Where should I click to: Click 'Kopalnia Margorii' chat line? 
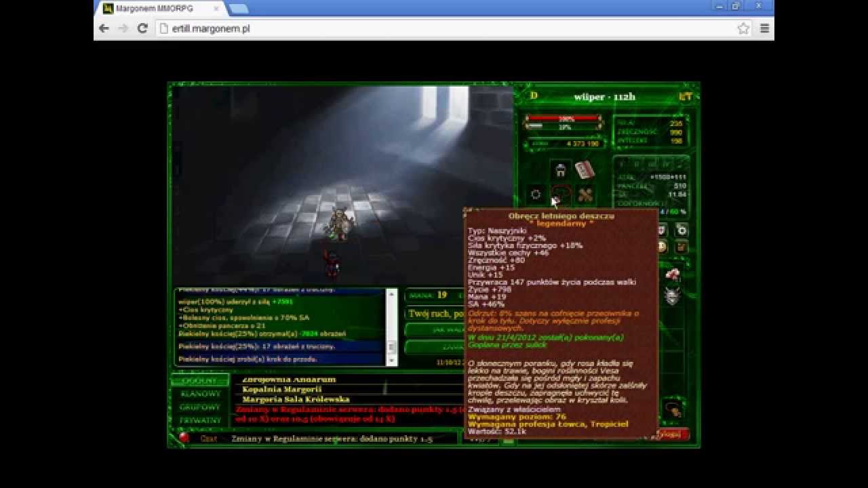pyautogui.click(x=281, y=390)
